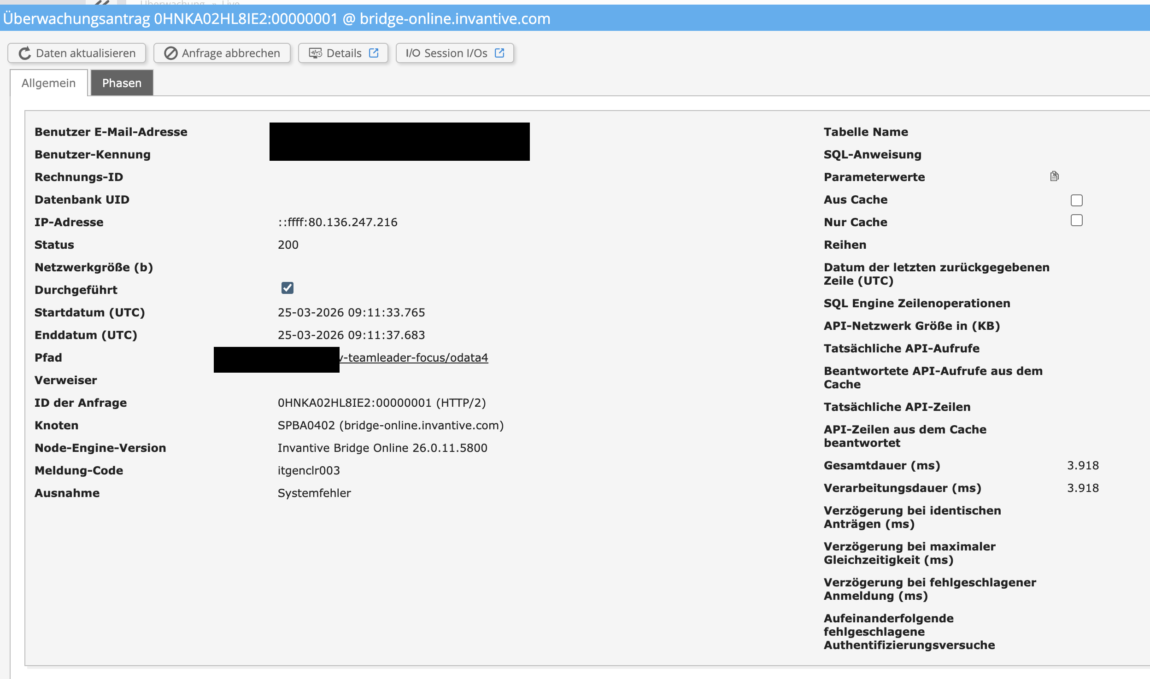Open Session I/Os via its external-link icon
The image size is (1150, 679).
click(x=499, y=53)
